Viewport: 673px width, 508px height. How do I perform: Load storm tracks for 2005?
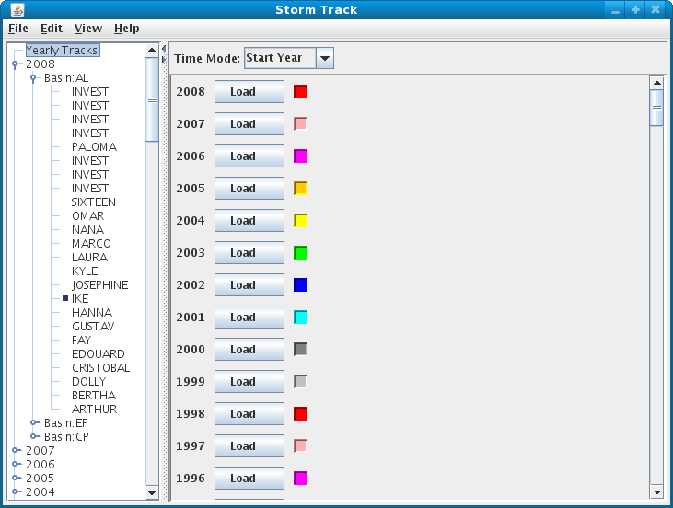pyautogui.click(x=249, y=189)
